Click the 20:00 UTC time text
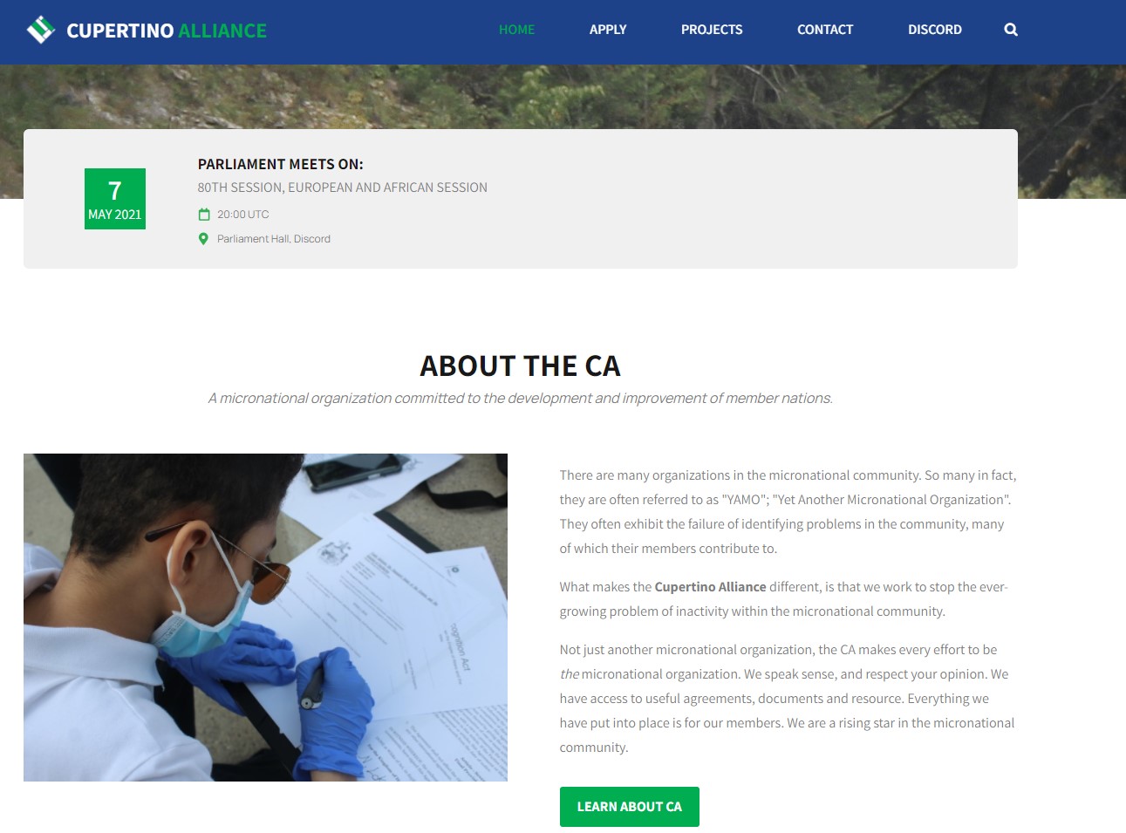Image resolution: width=1126 pixels, height=833 pixels. coord(243,215)
